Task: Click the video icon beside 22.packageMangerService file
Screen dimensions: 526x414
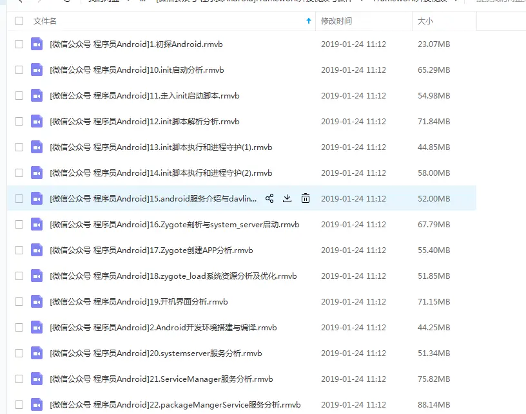Action: 37,404
